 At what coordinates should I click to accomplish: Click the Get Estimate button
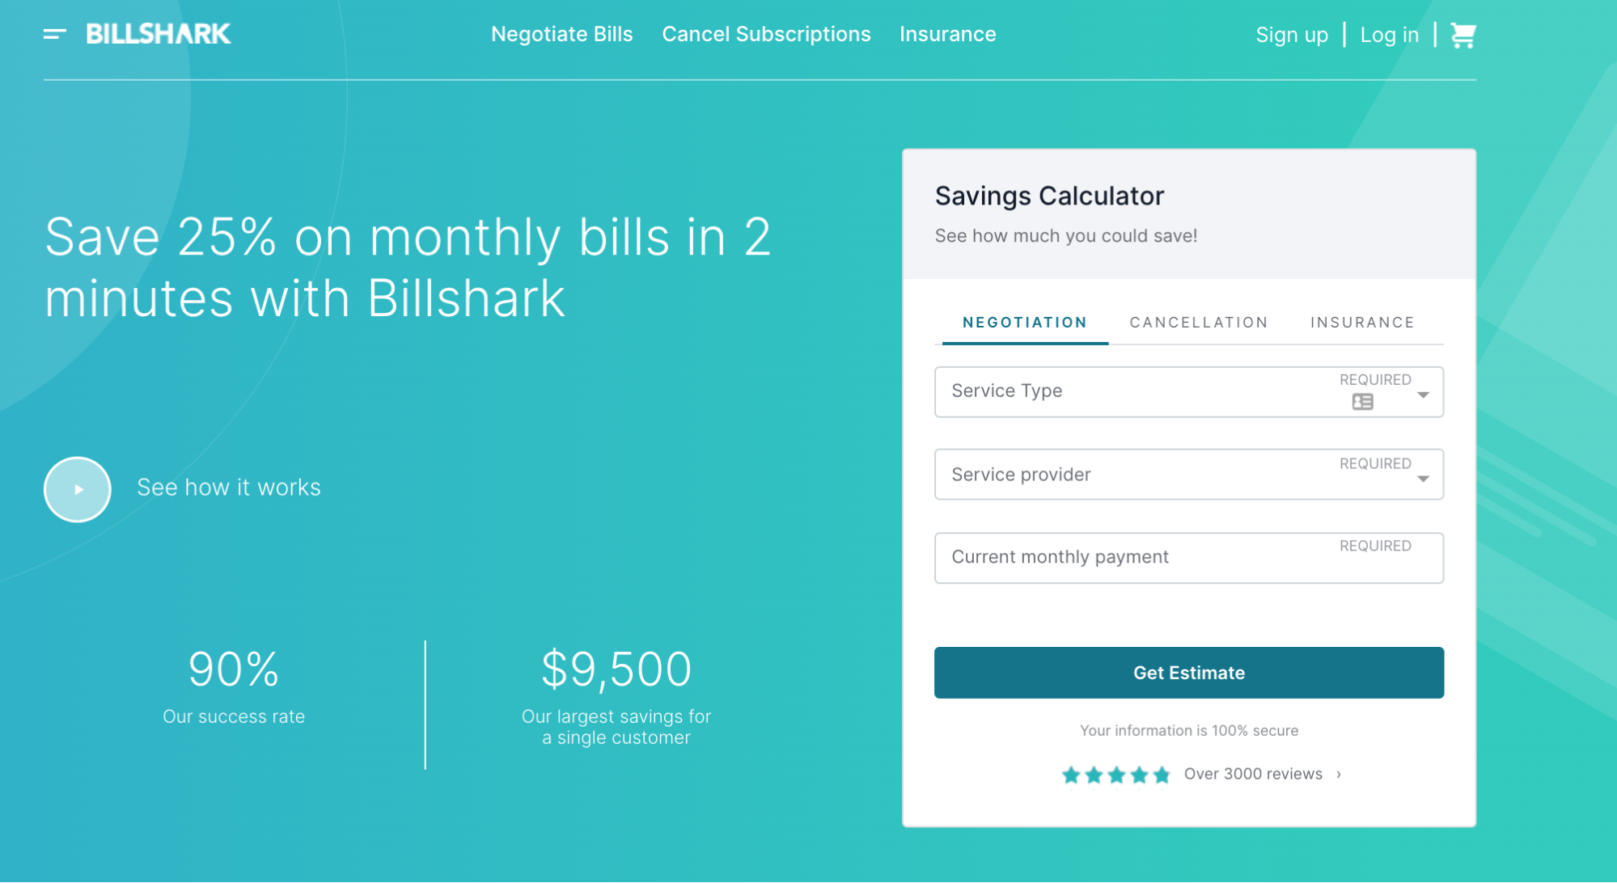[x=1188, y=673]
